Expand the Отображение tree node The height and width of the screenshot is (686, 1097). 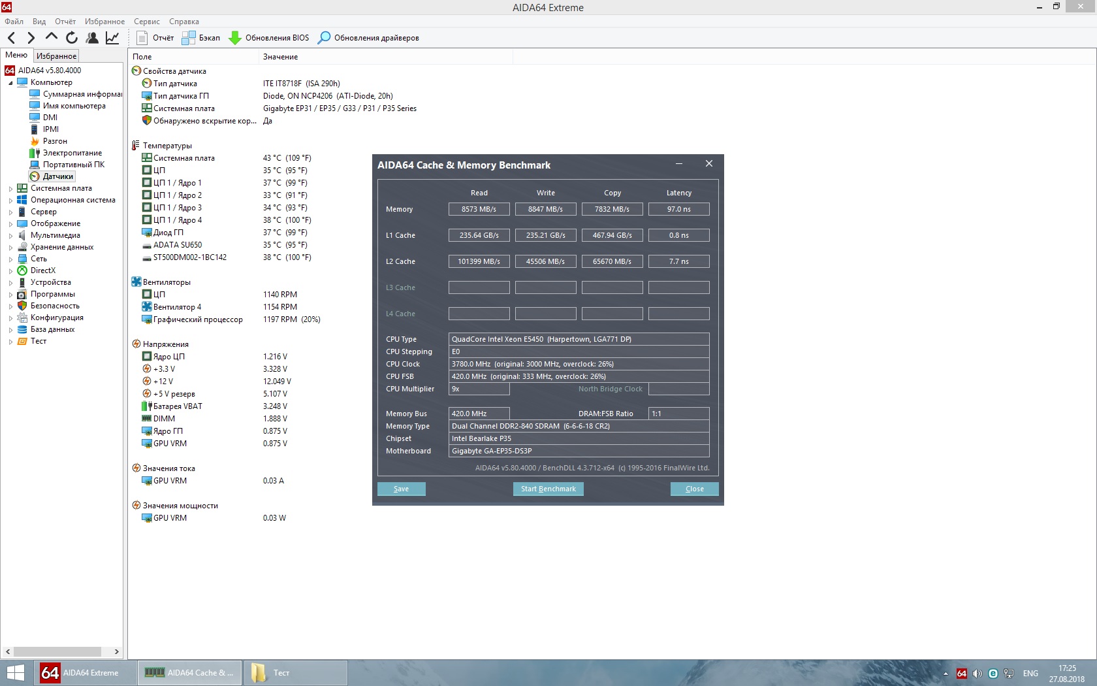[x=10, y=224]
